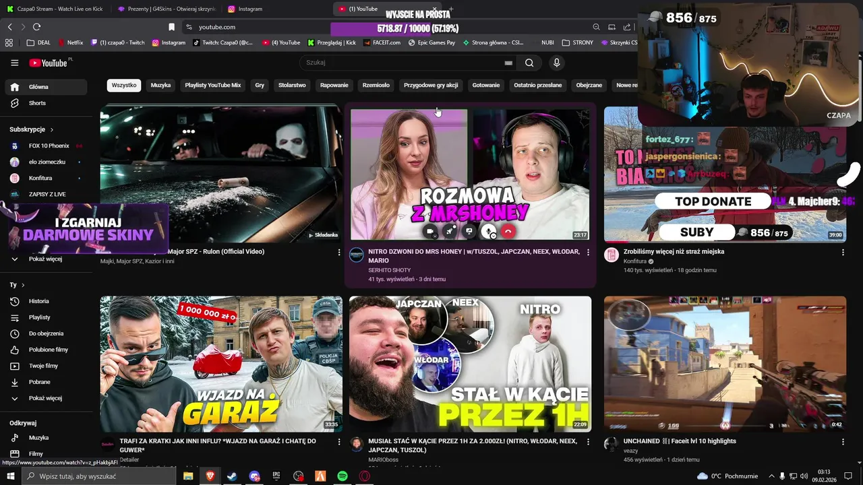863x485 pixels.
Task: Open options menu for Konfitura video
Action: coord(843,252)
